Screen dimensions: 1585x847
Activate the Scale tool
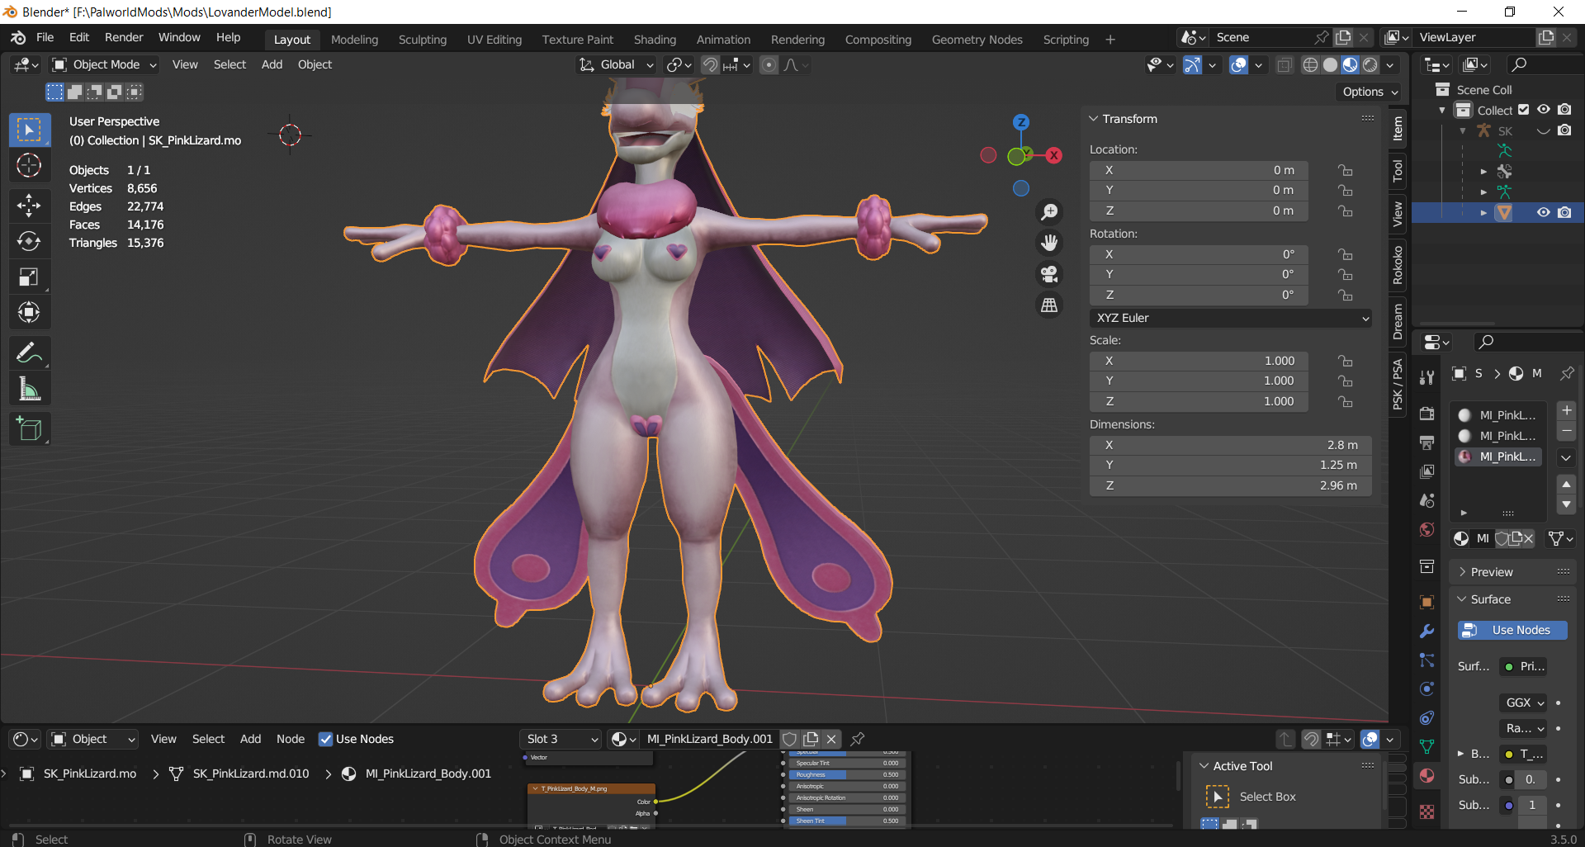pos(29,277)
